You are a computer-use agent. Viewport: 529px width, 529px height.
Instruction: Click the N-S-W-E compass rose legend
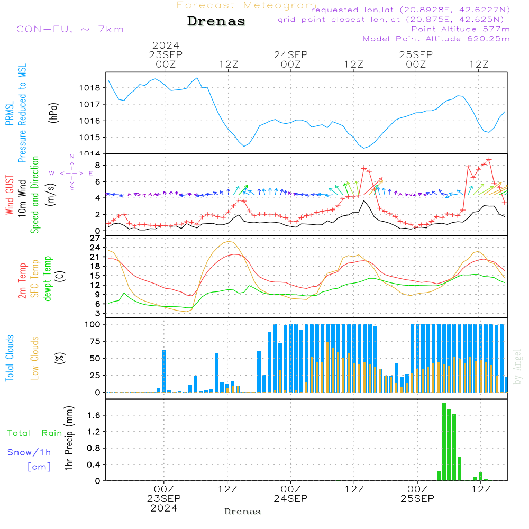pos(71,172)
